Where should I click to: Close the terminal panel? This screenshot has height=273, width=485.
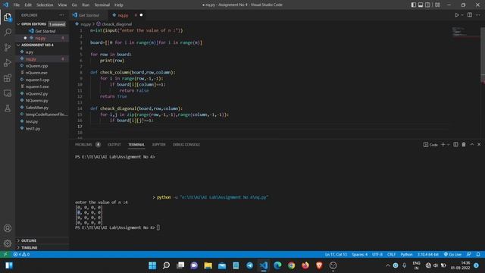click(x=479, y=145)
